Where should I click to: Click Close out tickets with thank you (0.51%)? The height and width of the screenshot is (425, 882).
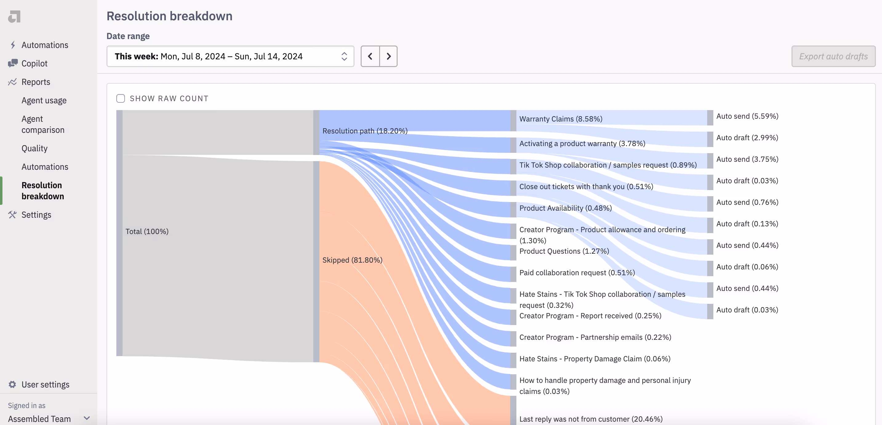586,186
